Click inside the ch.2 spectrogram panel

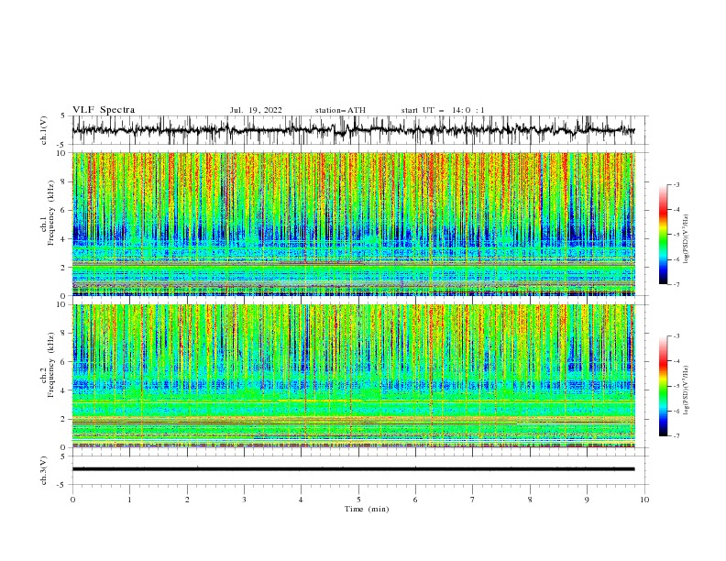(354, 376)
